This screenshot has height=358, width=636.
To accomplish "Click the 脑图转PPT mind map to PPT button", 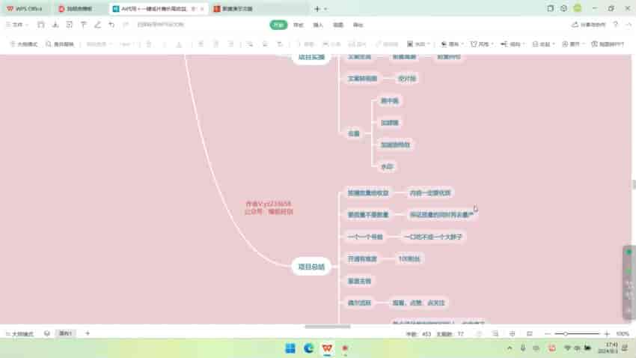I will [x=608, y=44].
